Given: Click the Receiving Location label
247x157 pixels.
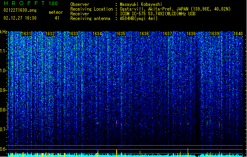Looking at the screenshot, I should tap(91, 9).
